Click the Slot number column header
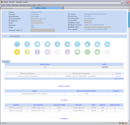The width and height of the screenshot is (130, 125). click(115, 105)
